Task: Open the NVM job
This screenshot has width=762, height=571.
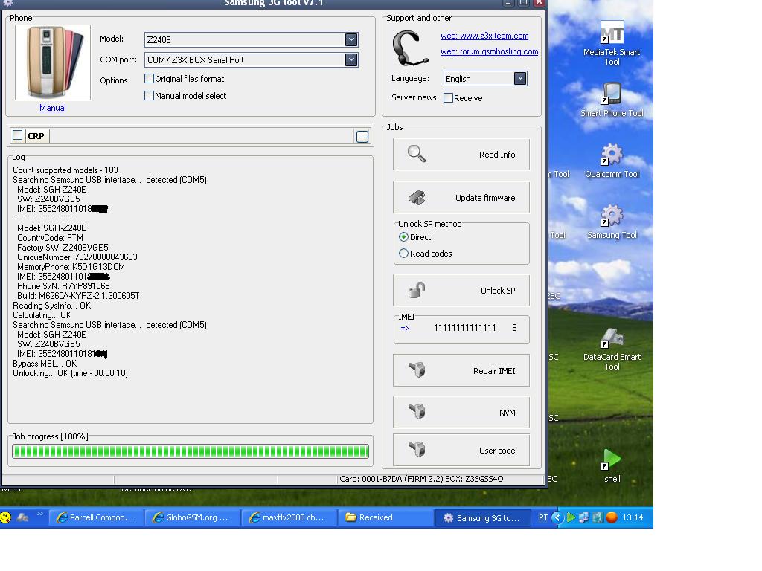Action: [x=461, y=412]
